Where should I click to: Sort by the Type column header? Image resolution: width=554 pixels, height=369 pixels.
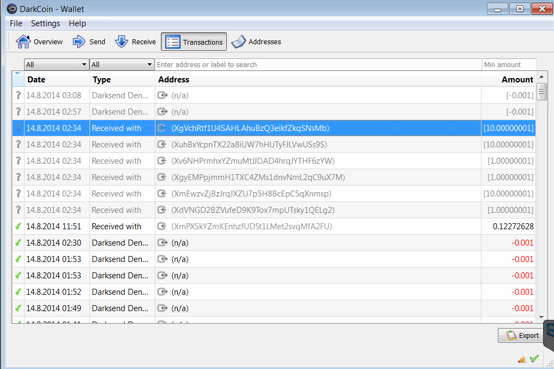(122, 79)
